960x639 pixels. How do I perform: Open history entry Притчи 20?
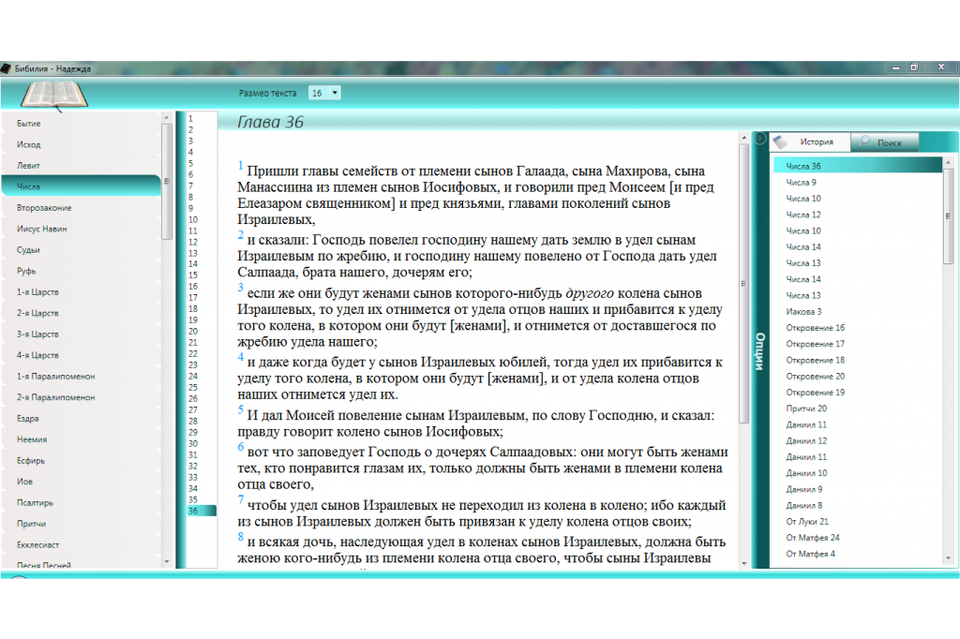tap(806, 409)
